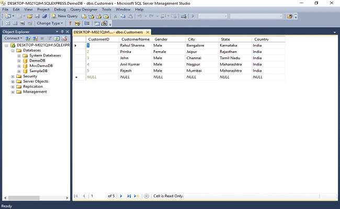Go to next record navigation arrow
Screen dimensions: 340x209
tap(121, 196)
